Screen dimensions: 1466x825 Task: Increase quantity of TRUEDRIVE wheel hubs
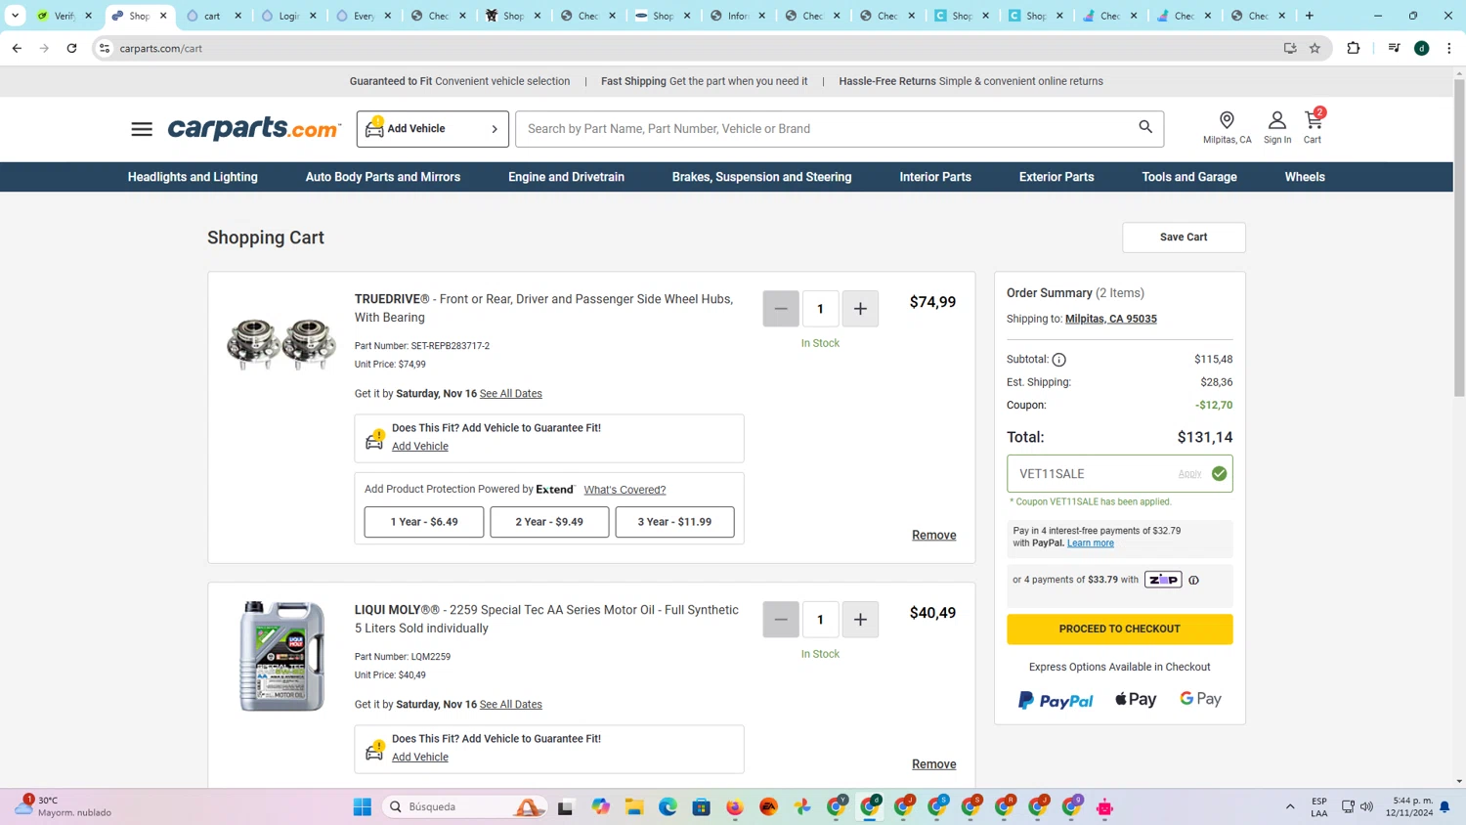(860, 309)
